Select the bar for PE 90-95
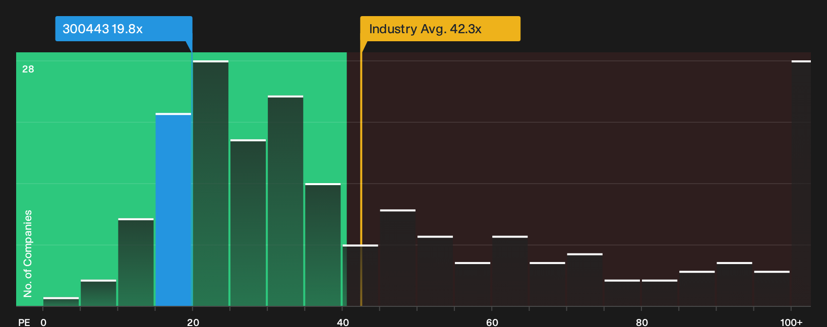 tap(734, 284)
